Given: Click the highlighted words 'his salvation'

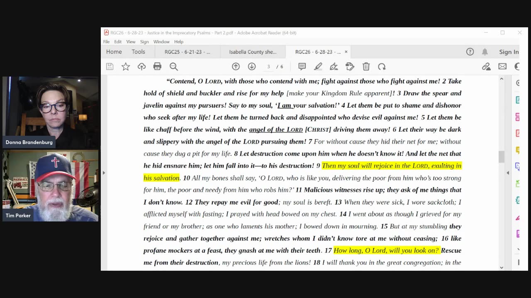Looking at the screenshot, I should 161,178.
